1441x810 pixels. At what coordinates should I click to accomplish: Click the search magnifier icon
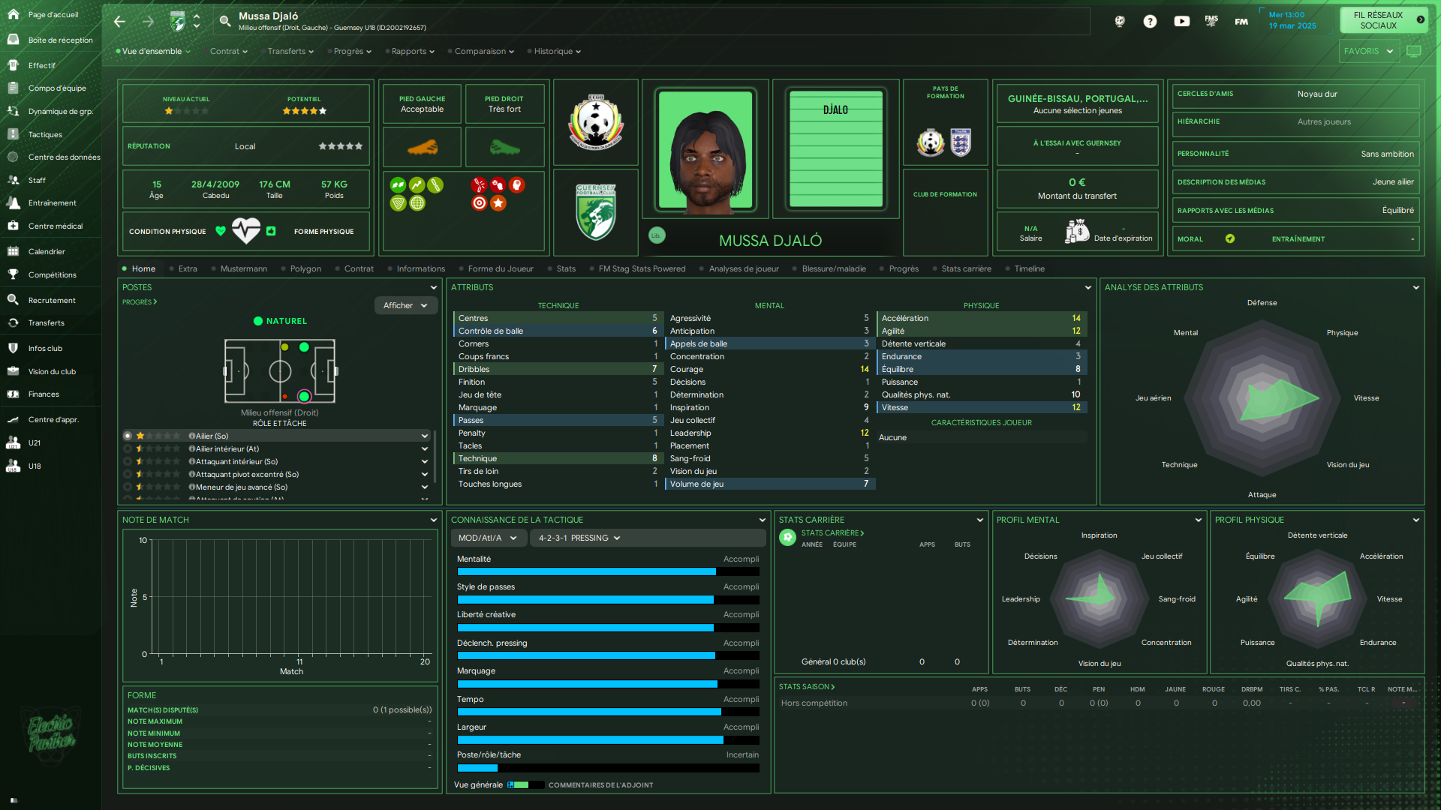224,21
